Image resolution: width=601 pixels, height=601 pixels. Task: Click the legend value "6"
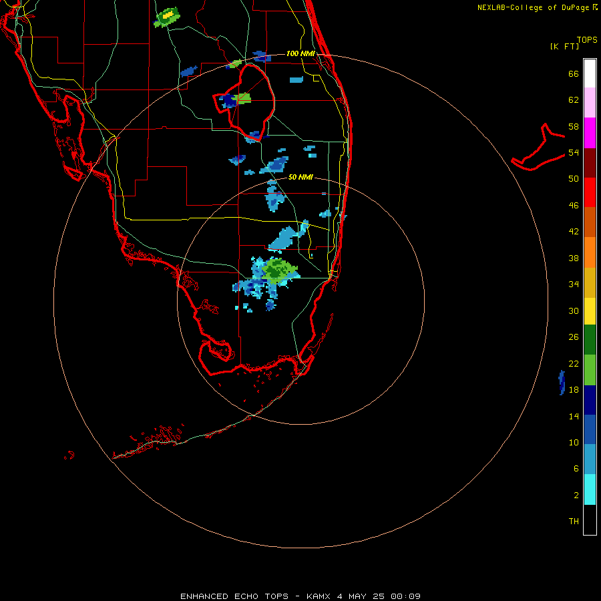pyautogui.click(x=576, y=468)
